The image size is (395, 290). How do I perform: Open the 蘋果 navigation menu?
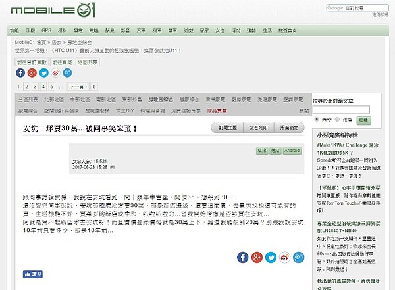pyautogui.click(x=109, y=30)
